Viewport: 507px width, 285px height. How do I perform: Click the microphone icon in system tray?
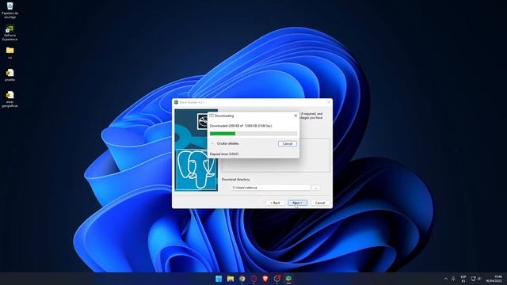click(453, 279)
